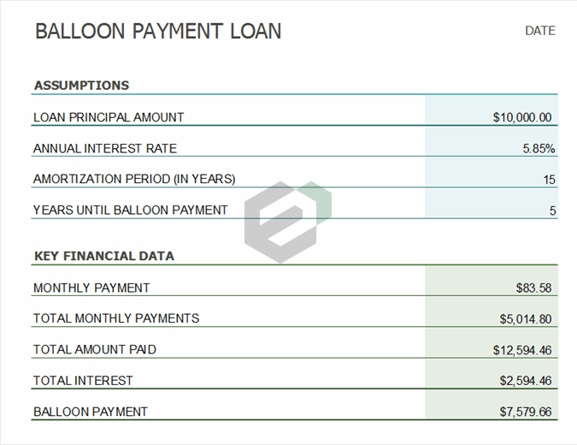Click the loan principal amount value $10,000.00

click(x=521, y=117)
